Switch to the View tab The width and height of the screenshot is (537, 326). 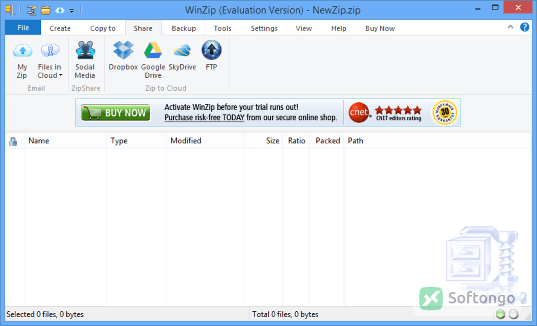point(304,28)
